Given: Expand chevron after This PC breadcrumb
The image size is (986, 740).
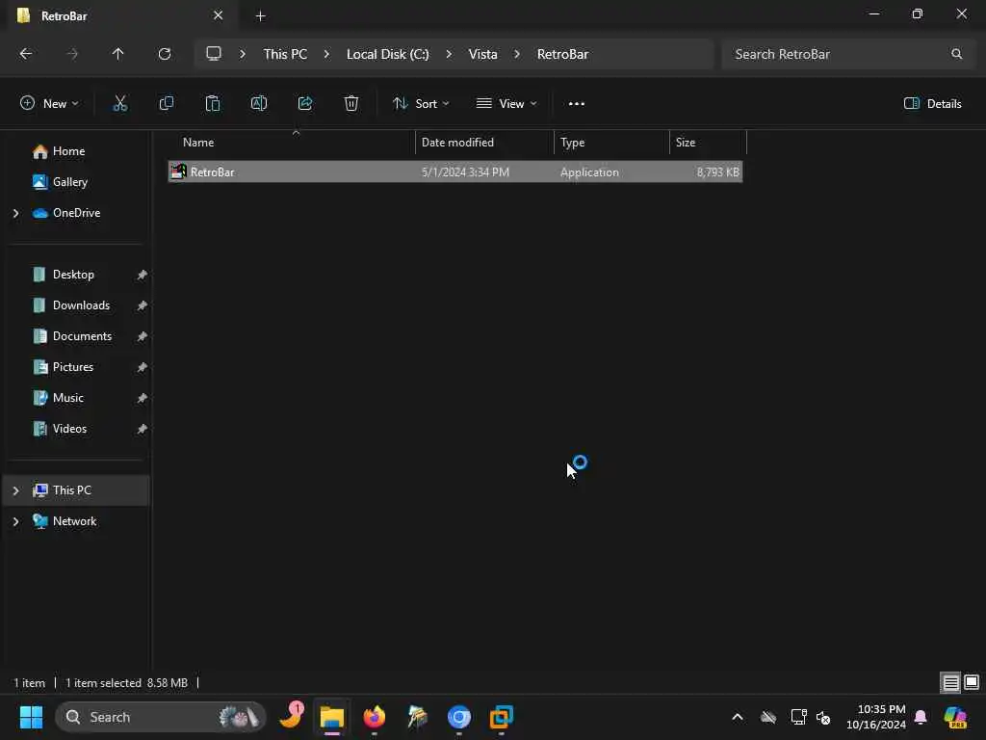Looking at the screenshot, I should tap(326, 54).
